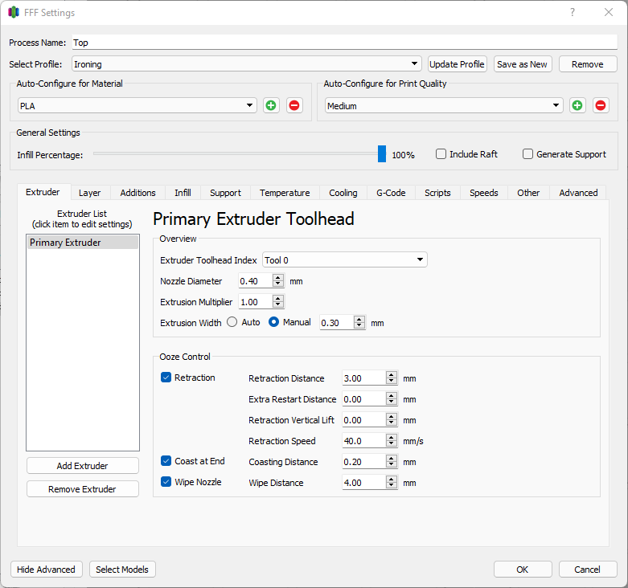The height and width of the screenshot is (588, 628).
Task: Click Update Profile button
Action: (x=458, y=64)
